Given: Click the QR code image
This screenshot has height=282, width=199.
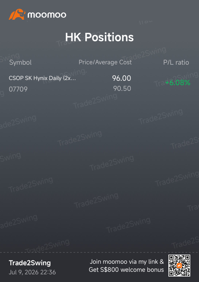Looking at the screenshot, I should point(179,266).
